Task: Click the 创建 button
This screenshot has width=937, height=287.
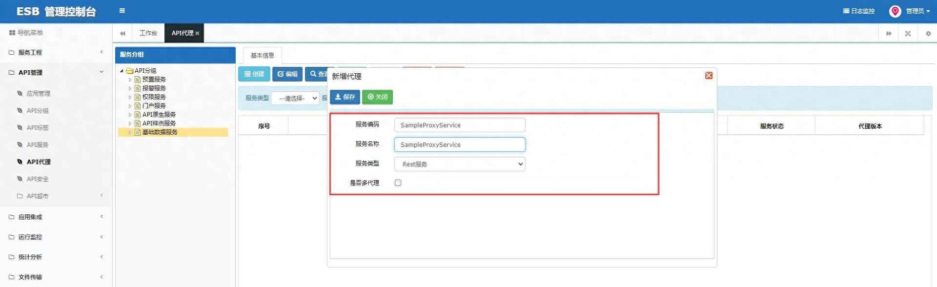Action: [x=254, y=74]
